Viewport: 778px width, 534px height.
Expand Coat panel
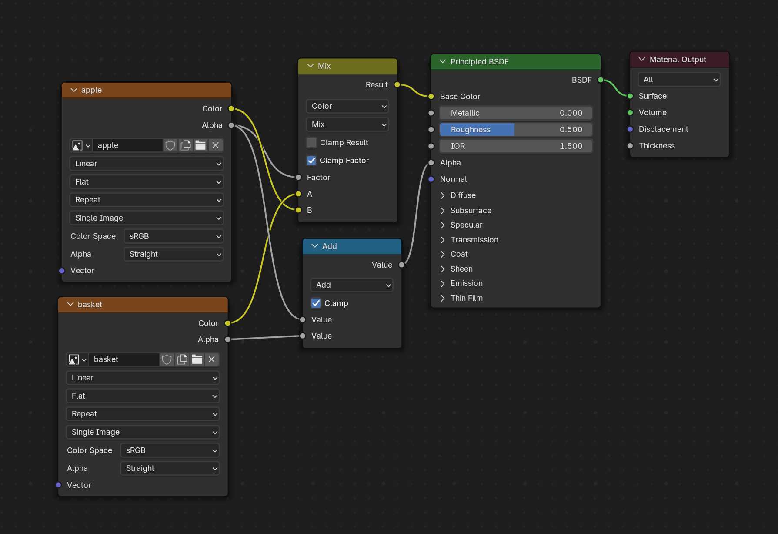coord(443,254)
